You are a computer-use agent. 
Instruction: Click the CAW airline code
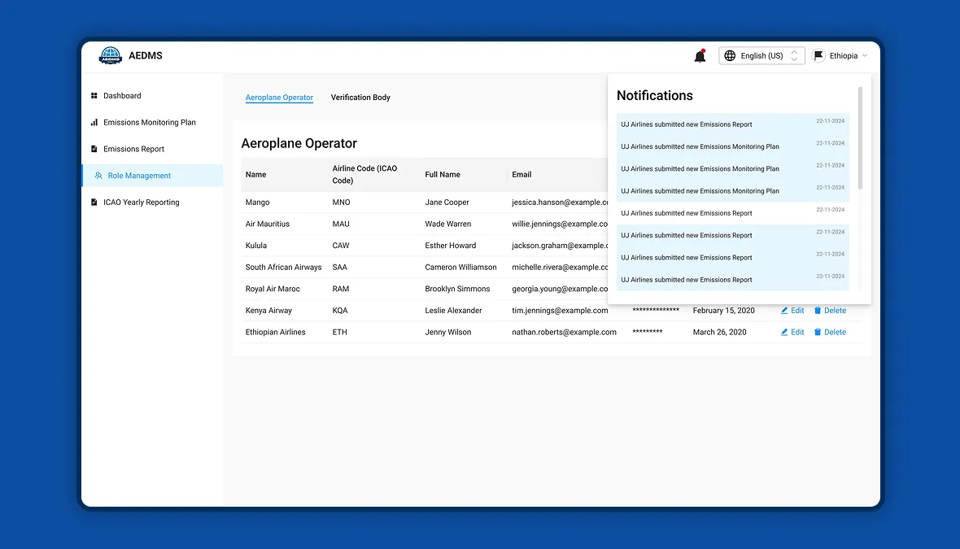341,246
